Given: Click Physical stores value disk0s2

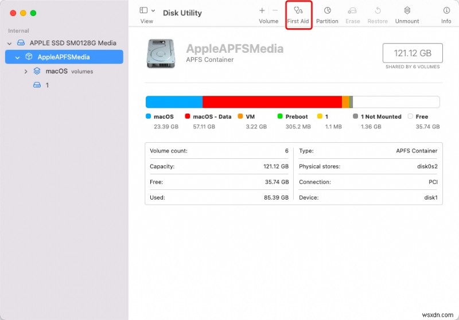Looking at the screenshot, I should pos(427,166).
